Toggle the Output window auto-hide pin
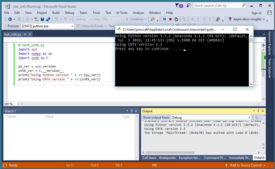 [258, 111]
